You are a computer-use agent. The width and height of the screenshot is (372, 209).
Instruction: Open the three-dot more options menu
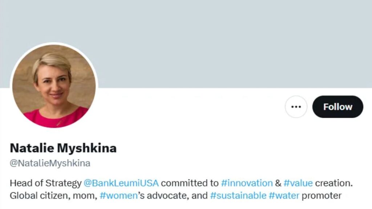click(296, 107)
